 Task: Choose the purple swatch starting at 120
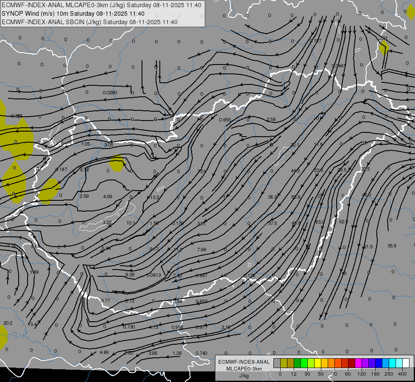tap(365, 363)
